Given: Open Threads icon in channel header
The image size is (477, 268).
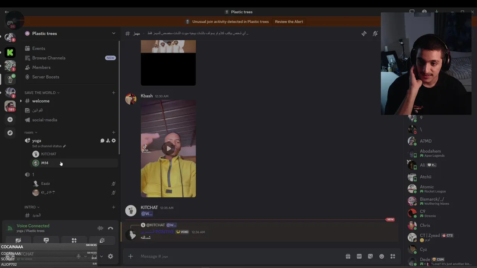Looking at the screenshot, I should click(x=364, y=33).
